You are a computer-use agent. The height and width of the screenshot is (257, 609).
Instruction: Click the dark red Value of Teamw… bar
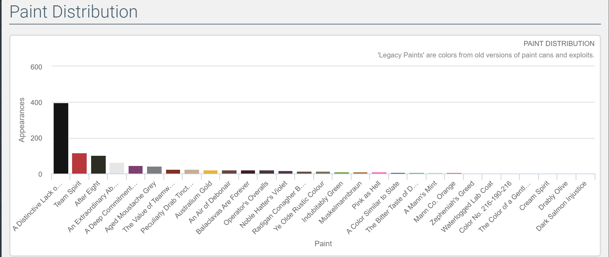click(x=173, y=172)
